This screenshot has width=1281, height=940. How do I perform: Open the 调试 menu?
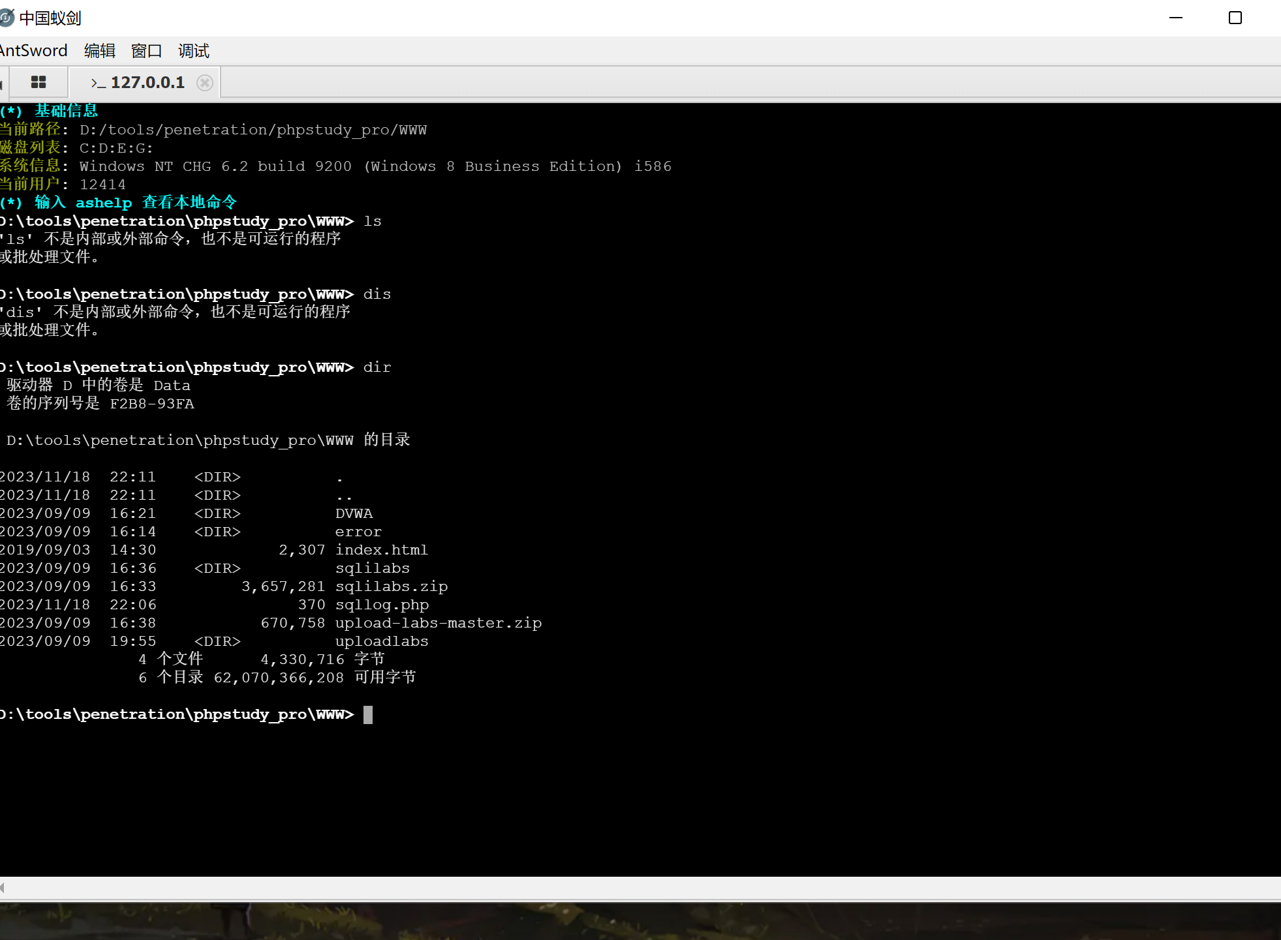(194, 51)
